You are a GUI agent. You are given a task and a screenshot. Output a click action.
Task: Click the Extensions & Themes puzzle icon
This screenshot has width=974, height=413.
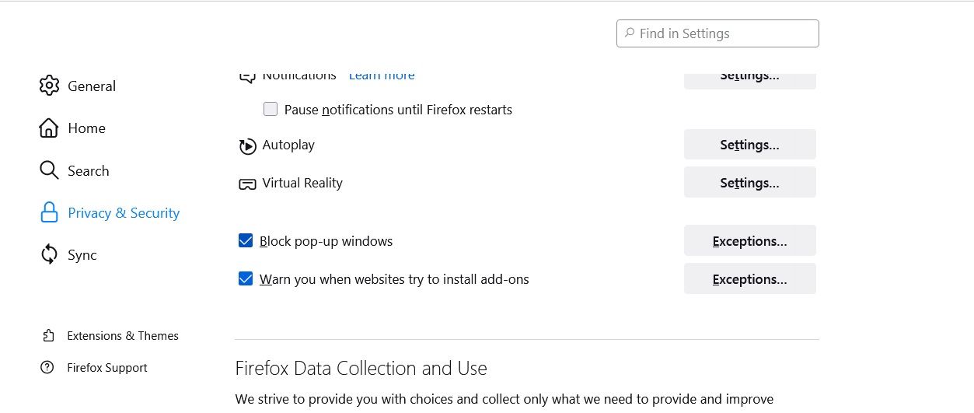click(x=48, y=336)
